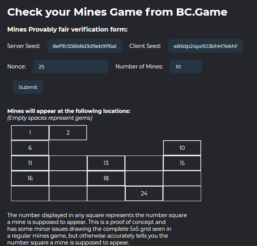This screenshot has height=246, width=257.
Task: Focus the Client Seed text box
Action: (205, 46)
